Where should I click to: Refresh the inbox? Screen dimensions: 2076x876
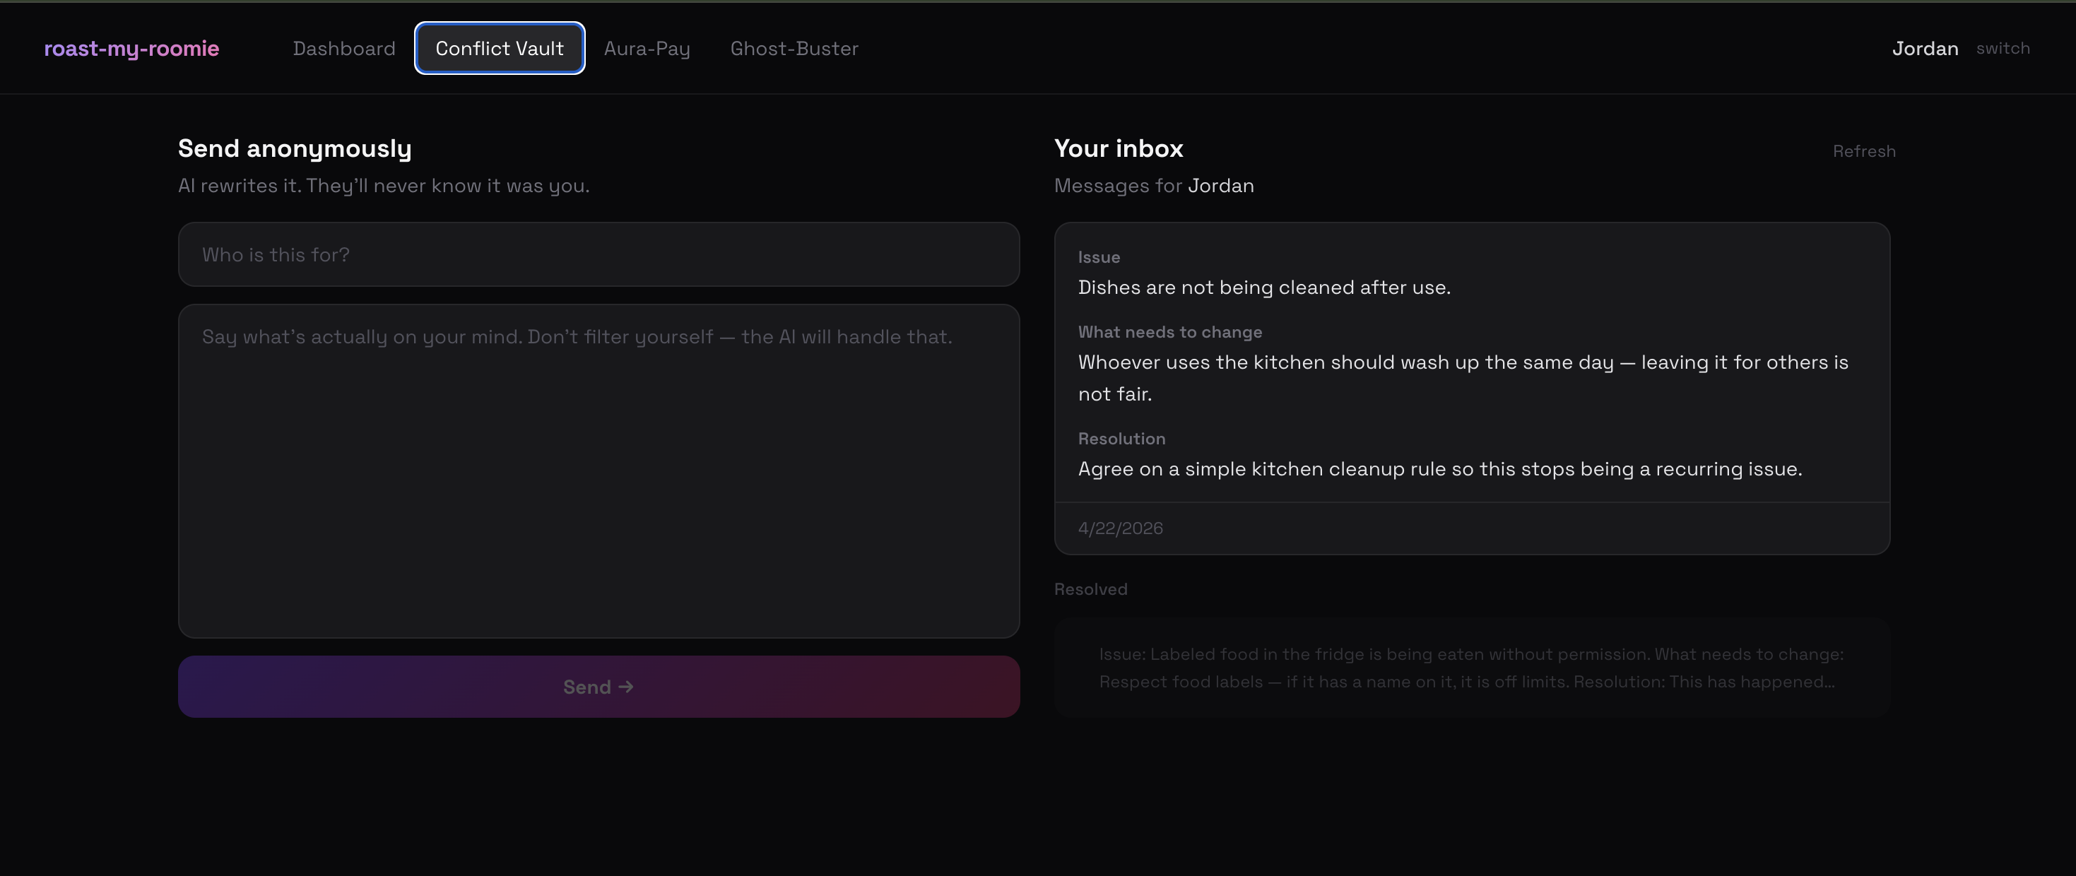click(x=1863, y=151)
